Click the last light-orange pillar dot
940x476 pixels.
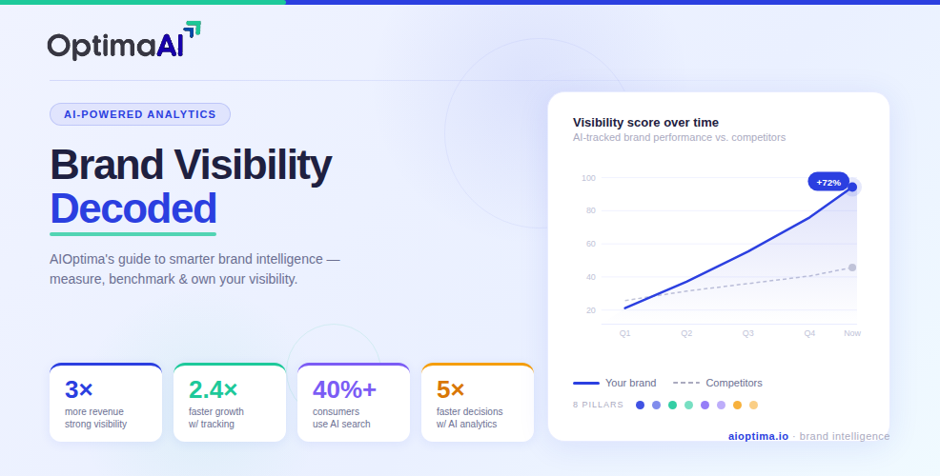[753, 406]
